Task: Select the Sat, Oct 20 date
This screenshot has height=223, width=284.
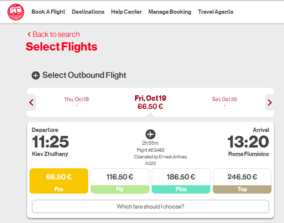Action: tap(225, 102)
